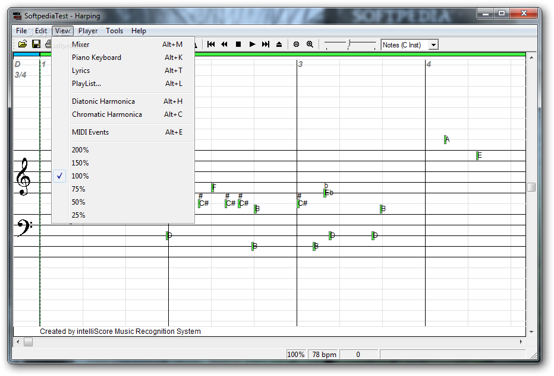Screen dimensions: 554x376
Task: Click the Open file toolbar icon
Action: [22, 44]
